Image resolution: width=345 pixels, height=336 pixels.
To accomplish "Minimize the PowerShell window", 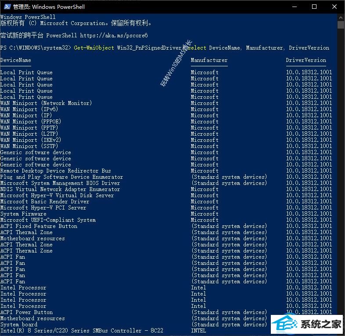I will pyautogui.click(x=295, y=7).
